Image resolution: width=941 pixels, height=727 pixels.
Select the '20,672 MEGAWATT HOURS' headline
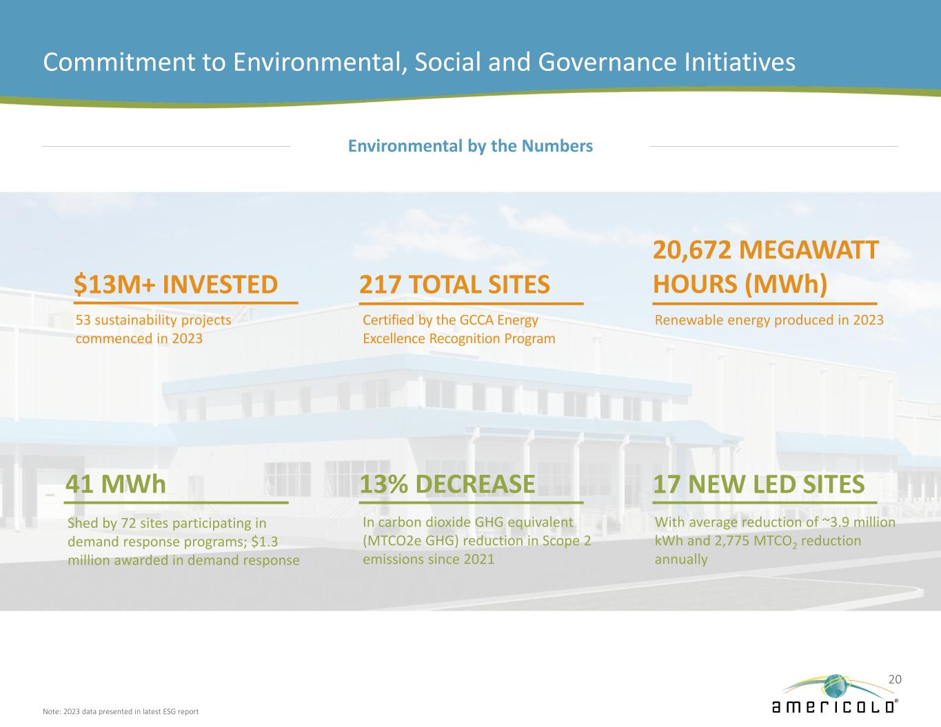765,267
